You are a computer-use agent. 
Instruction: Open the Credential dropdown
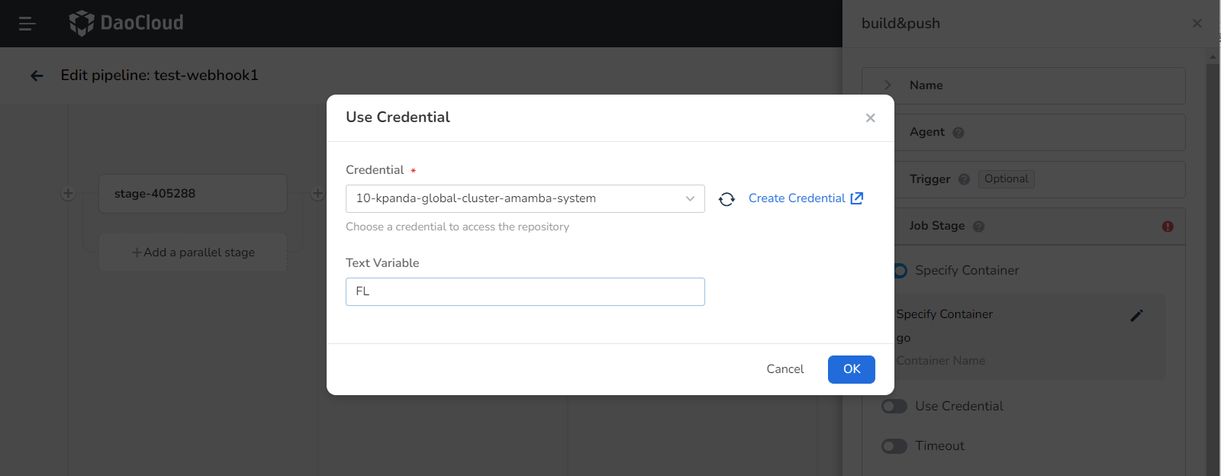coord(525,198)
